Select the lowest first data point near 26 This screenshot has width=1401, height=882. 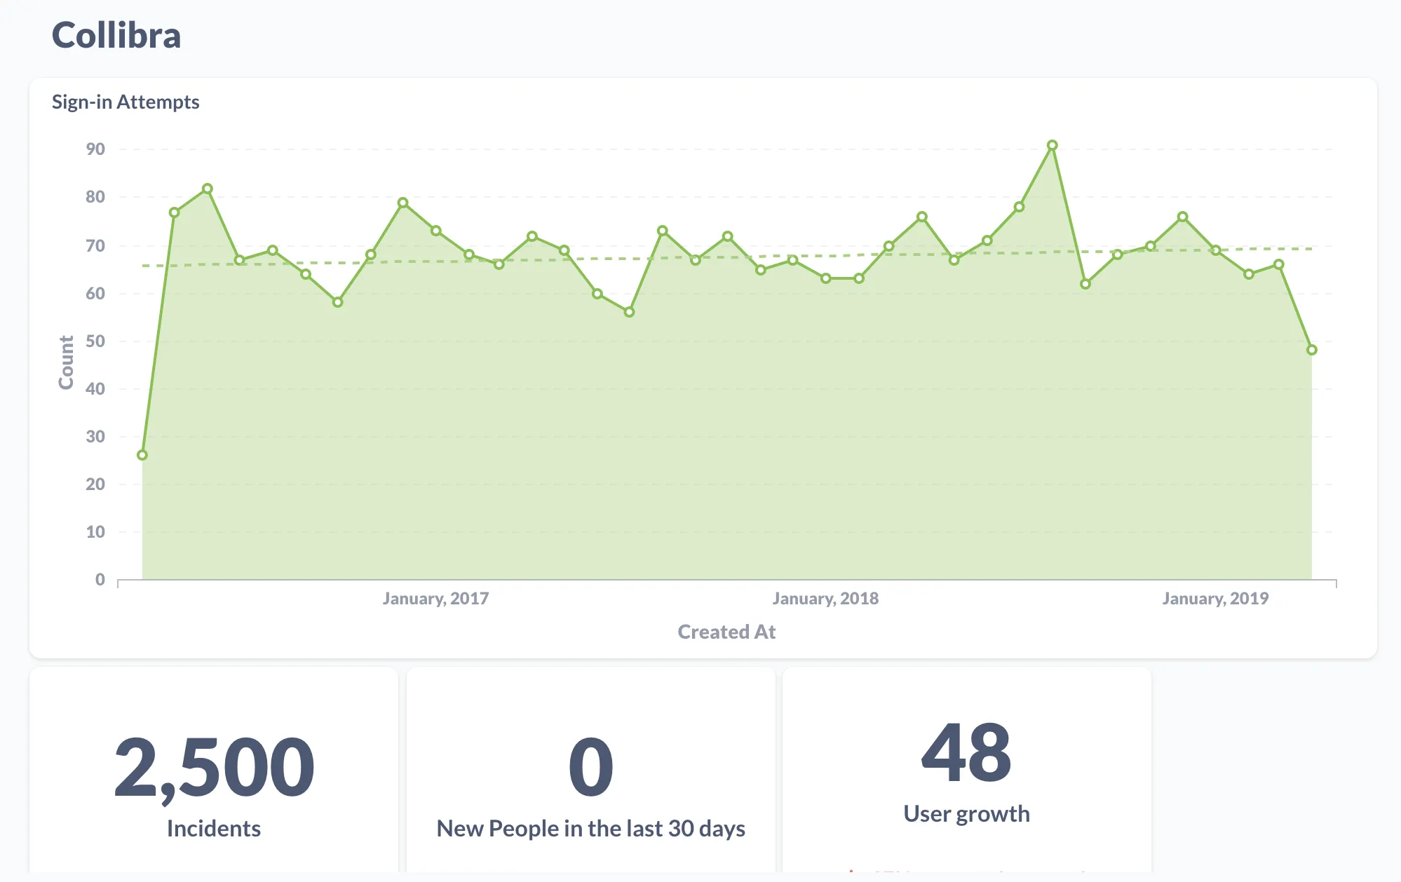142,455
